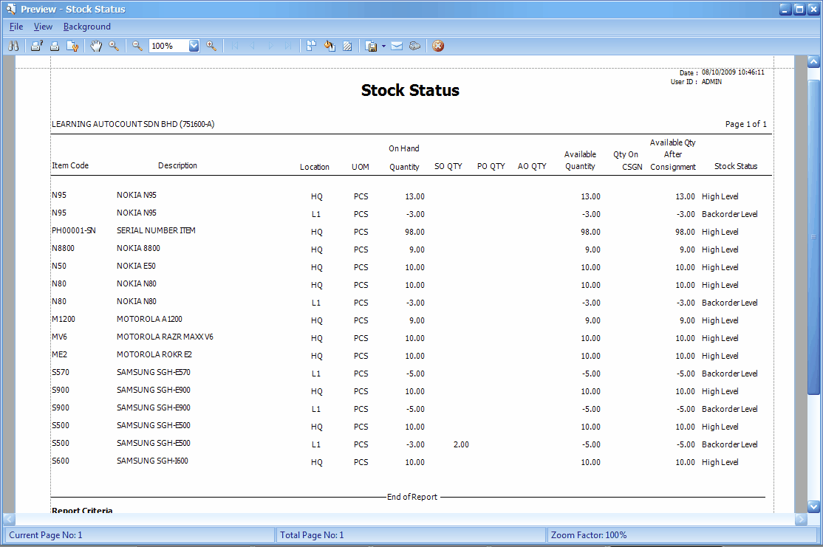
Task: Click item code S600
Action: coord(61,461)
